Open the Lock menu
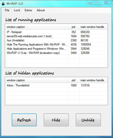 pyautogui.click(x=17, y=10)
